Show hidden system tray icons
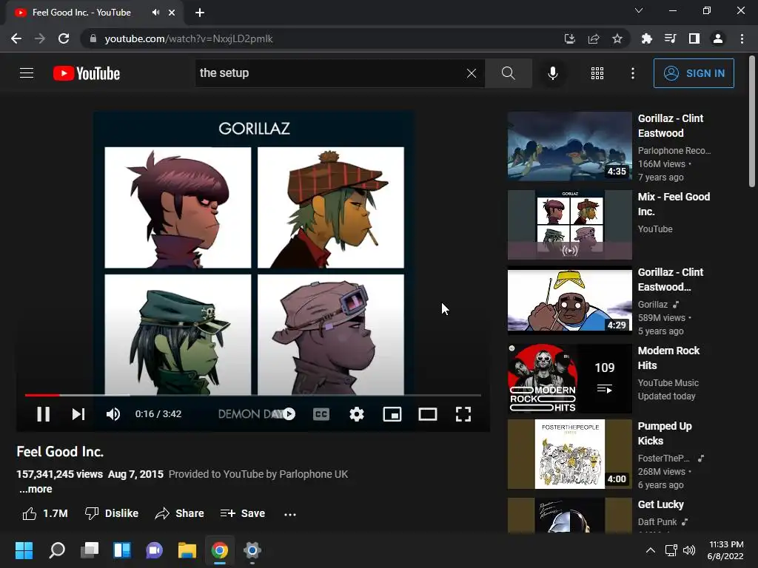The width and height of the screenshot is (758, 568). click(651, 550)
